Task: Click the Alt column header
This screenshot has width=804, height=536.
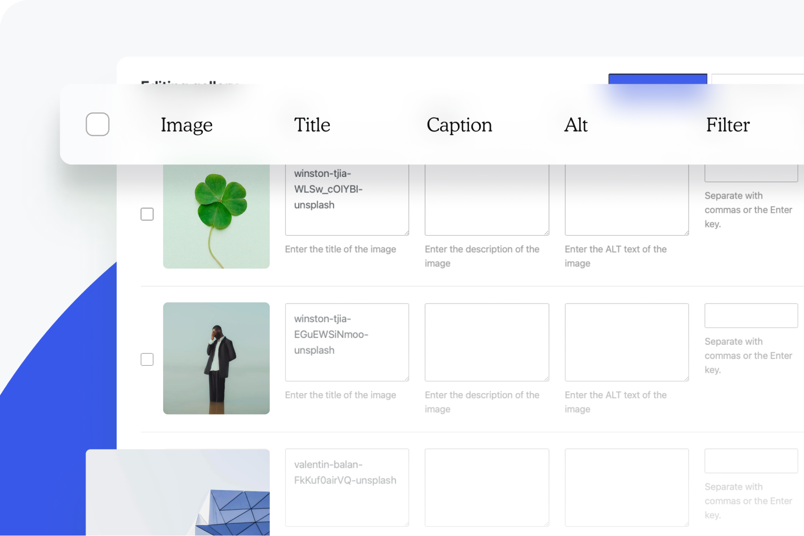Action: click(x=576, y=125)
